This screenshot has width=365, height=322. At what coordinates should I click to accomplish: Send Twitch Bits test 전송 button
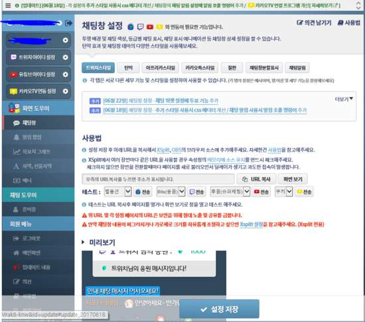(196, 192)
